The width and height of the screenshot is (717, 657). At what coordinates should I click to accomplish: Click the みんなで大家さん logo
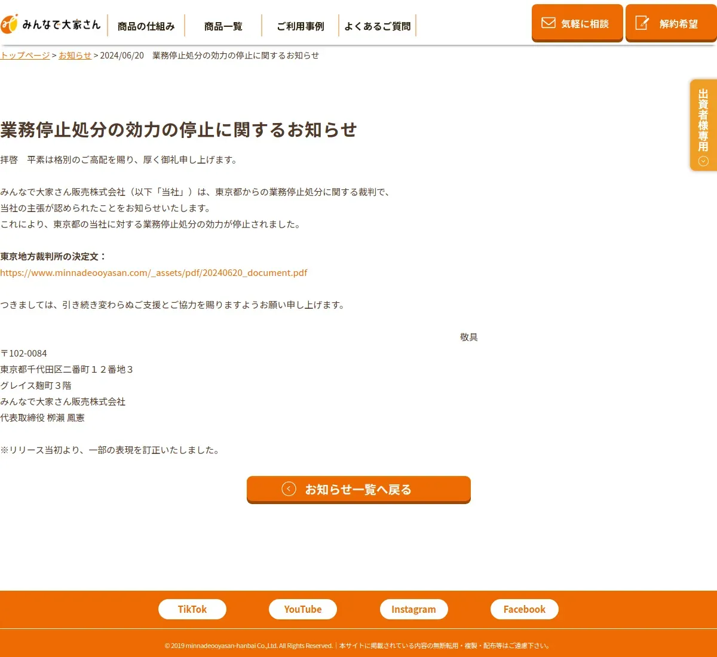click(51, 24)
